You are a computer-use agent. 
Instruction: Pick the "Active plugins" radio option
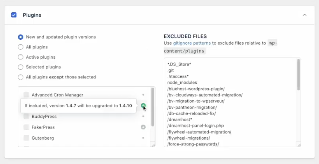(20, 57)
